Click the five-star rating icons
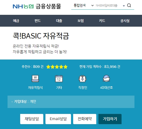Viewport: 142px width, 129px height. point(57,67)
